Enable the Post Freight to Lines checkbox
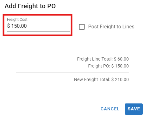Screen dimensions: 145x117 coord(82,27)
